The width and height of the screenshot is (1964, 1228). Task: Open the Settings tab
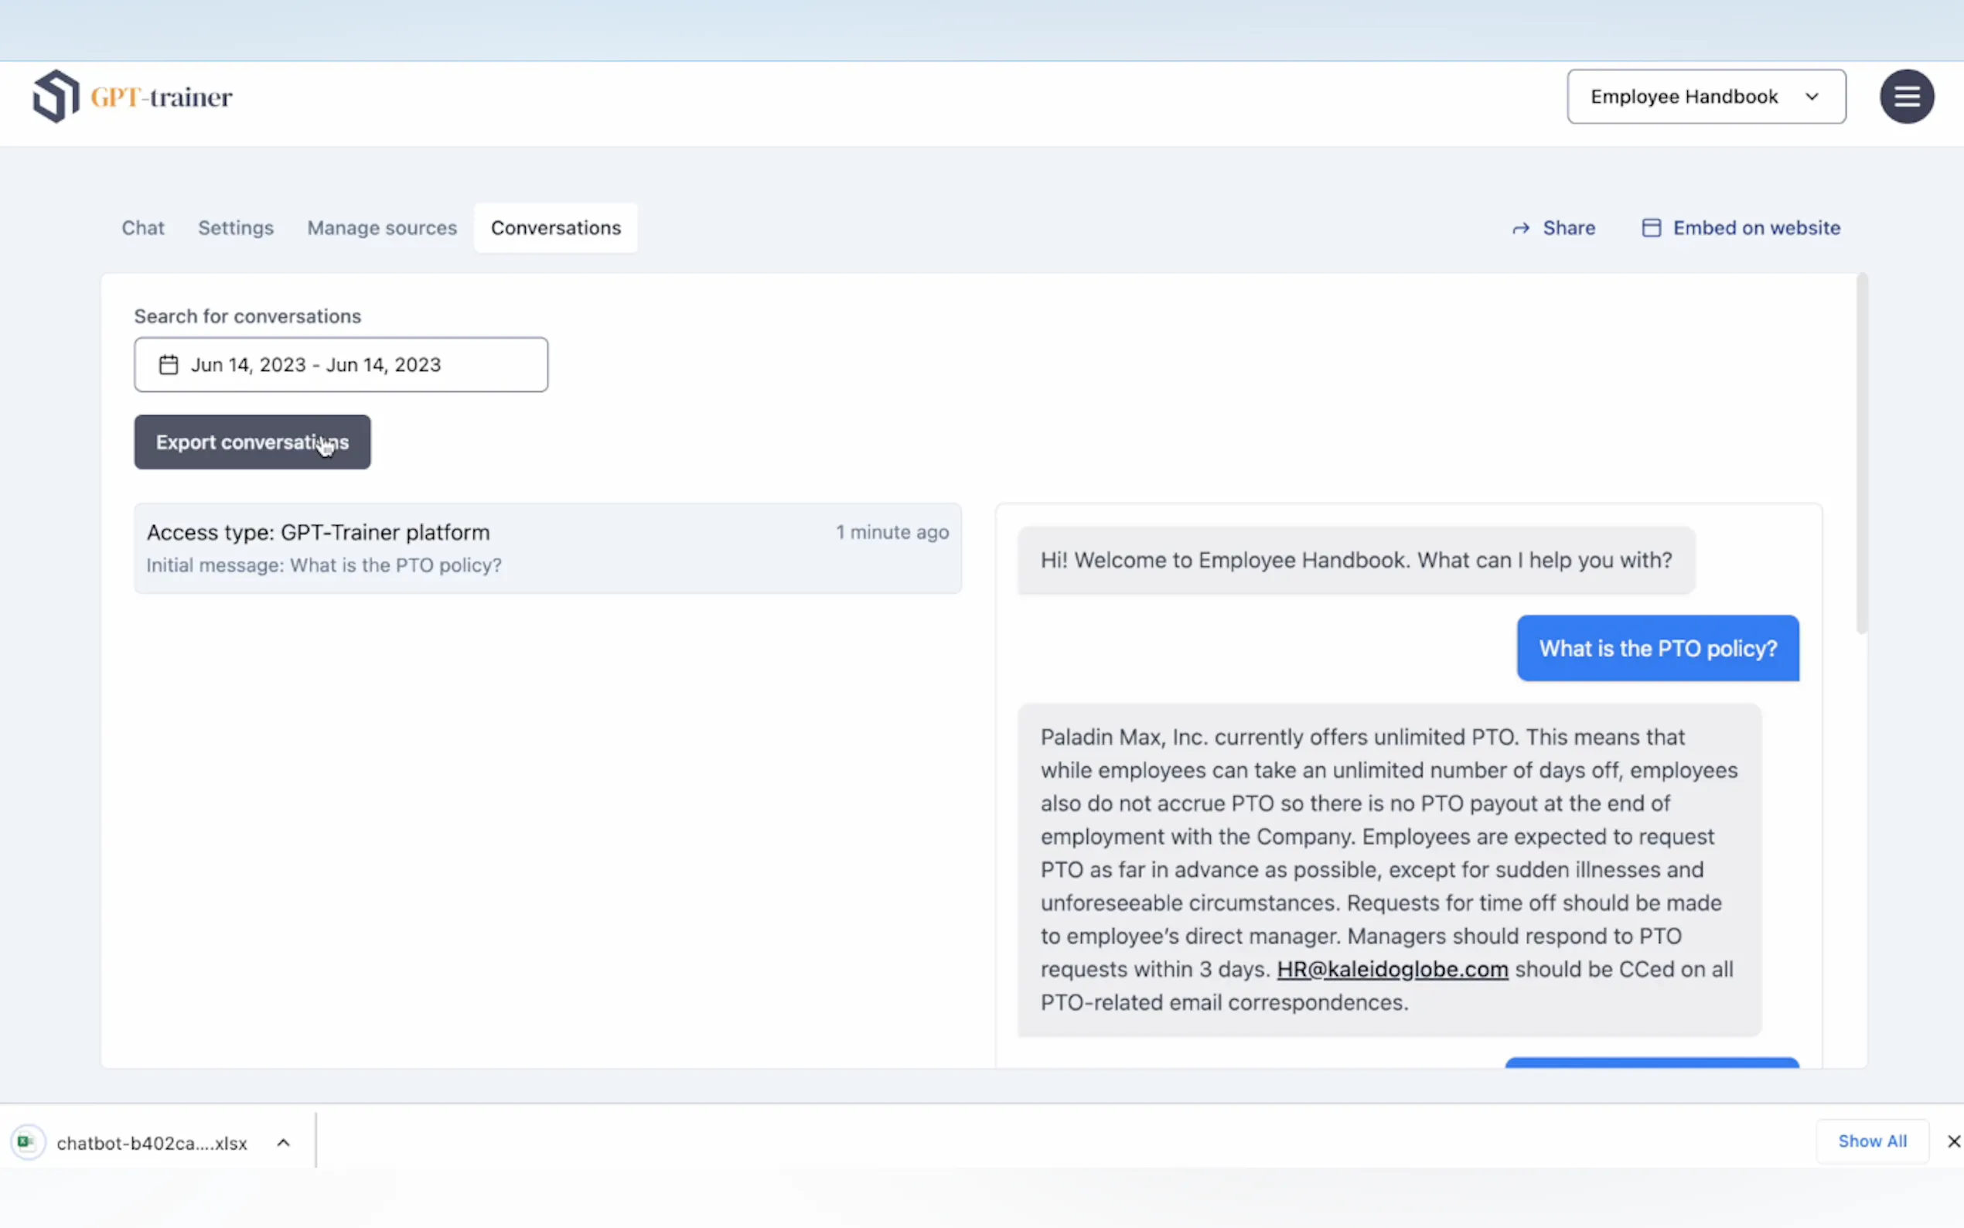click(x=236, y=228)
